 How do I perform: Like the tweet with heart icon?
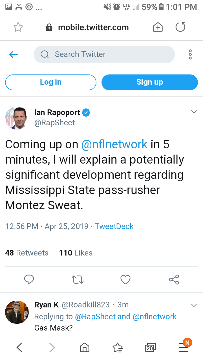click(125, 279)
